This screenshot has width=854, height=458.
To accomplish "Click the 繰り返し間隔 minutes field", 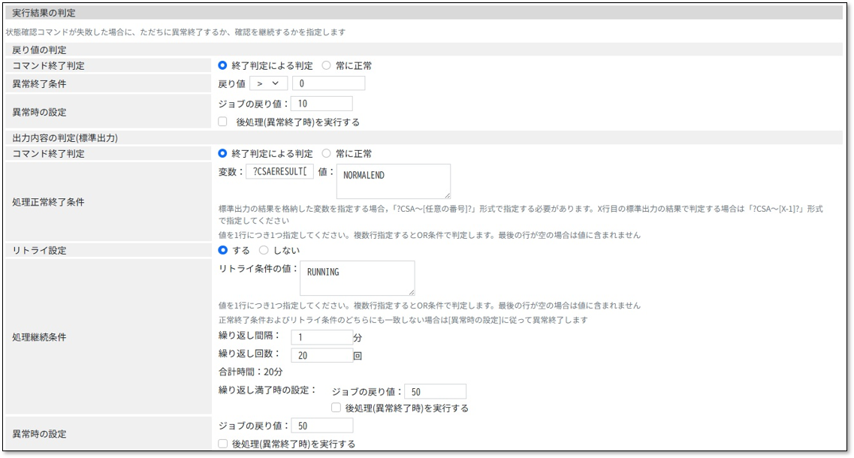I will [x=321, y=337].
